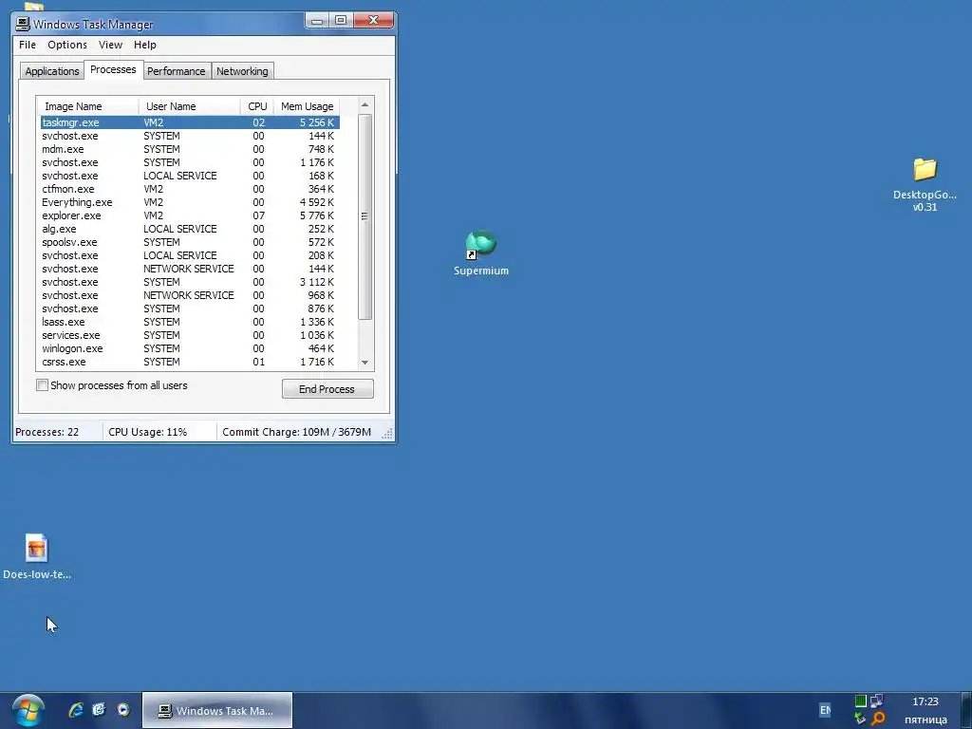Select the lsass.exe process row
The width and height of the screenshot is (972, 729).
point(190,322)
